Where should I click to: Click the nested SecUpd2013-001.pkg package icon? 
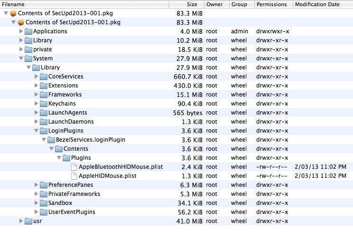coord(21,22)
